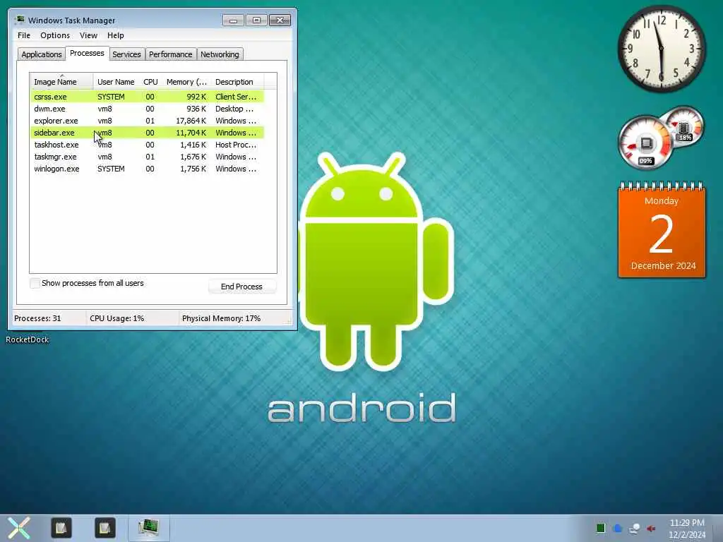Open the Help menu
Screen dimensions: 723x542
click(115, 35)
